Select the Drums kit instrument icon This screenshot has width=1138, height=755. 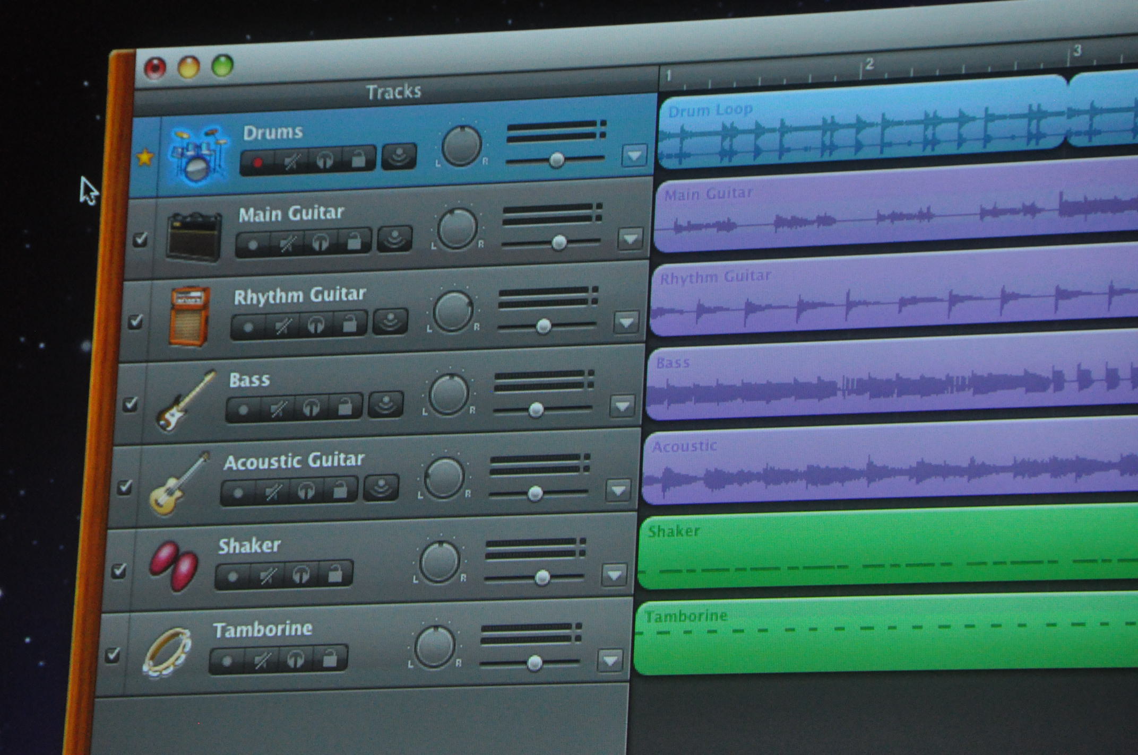click(197, 154)
